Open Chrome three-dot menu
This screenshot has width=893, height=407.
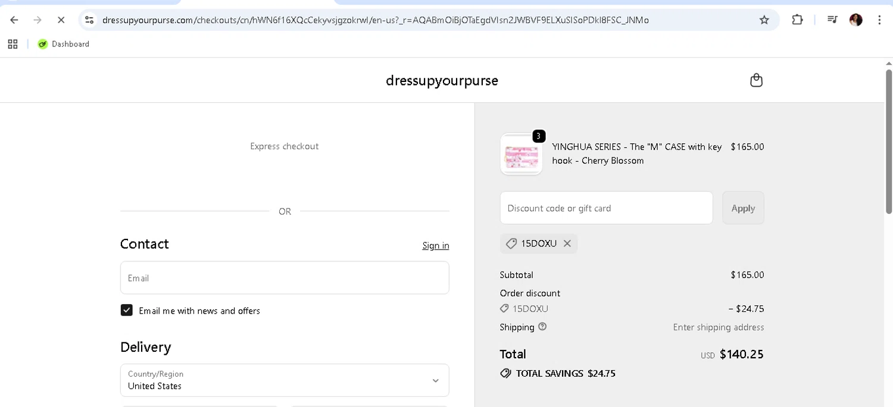pyautogui.click(x=879, y=20)
